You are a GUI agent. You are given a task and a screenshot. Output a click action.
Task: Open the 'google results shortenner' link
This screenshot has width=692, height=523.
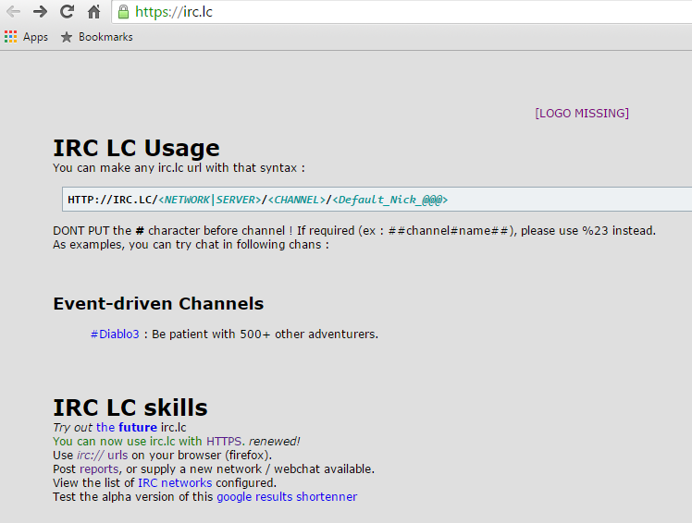click(x=287, y=497)
